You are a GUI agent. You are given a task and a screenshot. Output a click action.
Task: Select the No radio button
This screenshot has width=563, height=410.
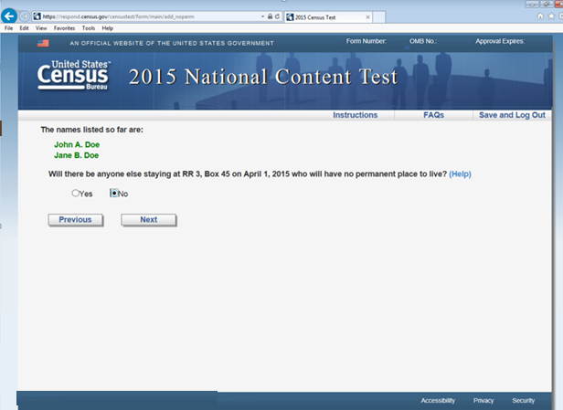tap(114, 194)
